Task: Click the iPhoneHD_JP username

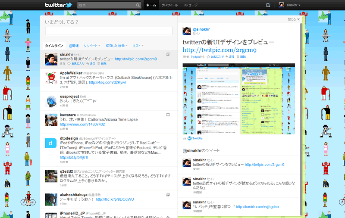Action: [72, 213]
